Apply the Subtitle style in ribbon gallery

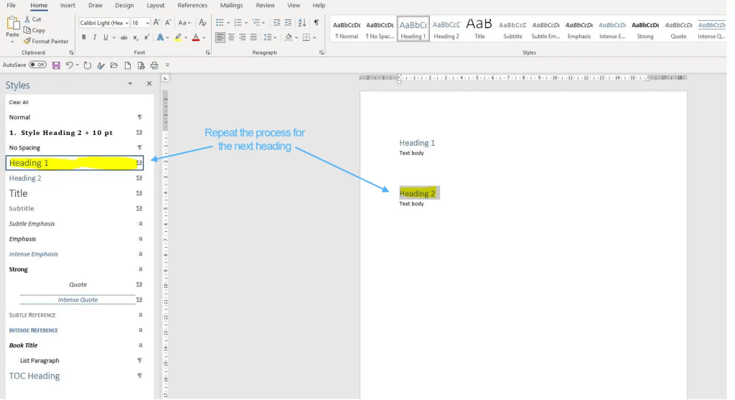(x=512, y=29)
